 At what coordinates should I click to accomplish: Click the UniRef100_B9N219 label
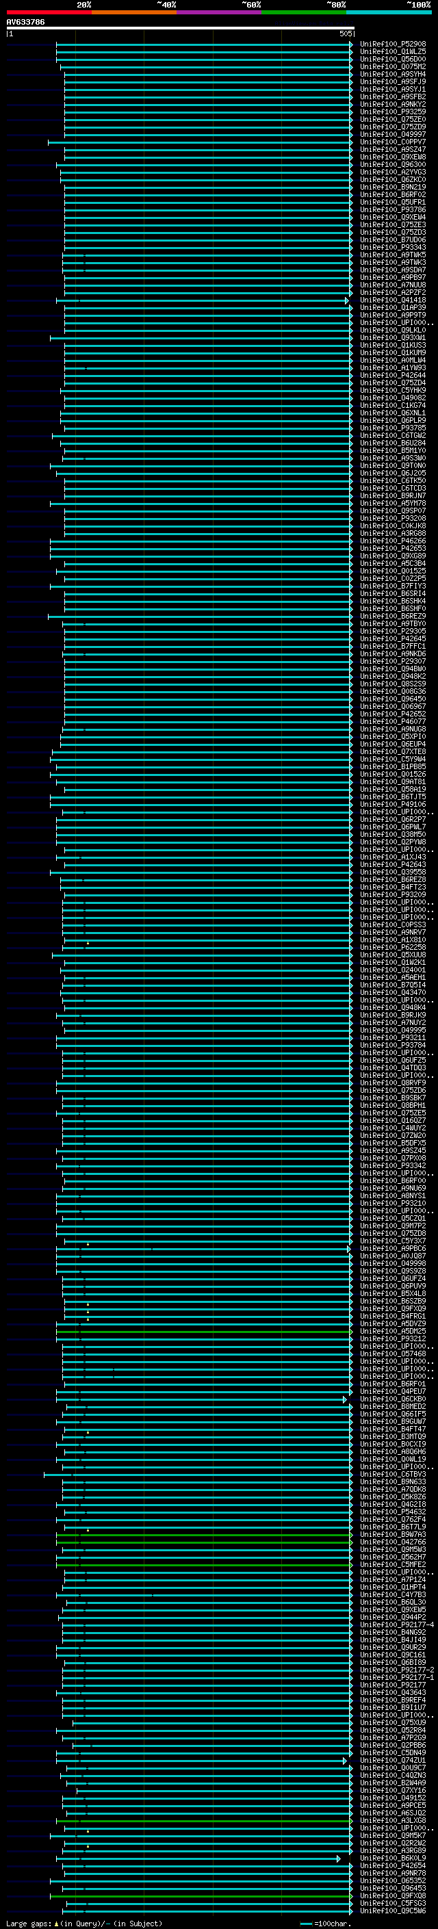(x=392, y=187)
